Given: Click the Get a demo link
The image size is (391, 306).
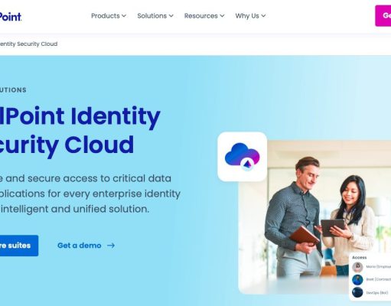Looking at the screenshot, I should 79,246.
